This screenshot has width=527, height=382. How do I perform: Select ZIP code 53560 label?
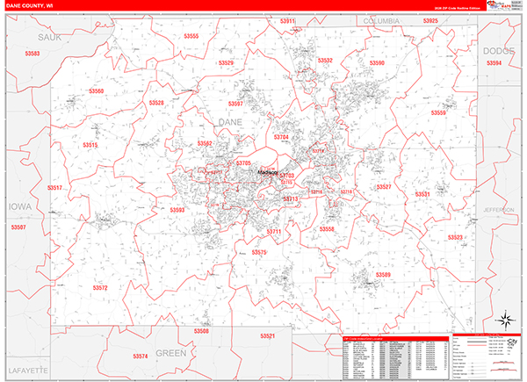96,91
